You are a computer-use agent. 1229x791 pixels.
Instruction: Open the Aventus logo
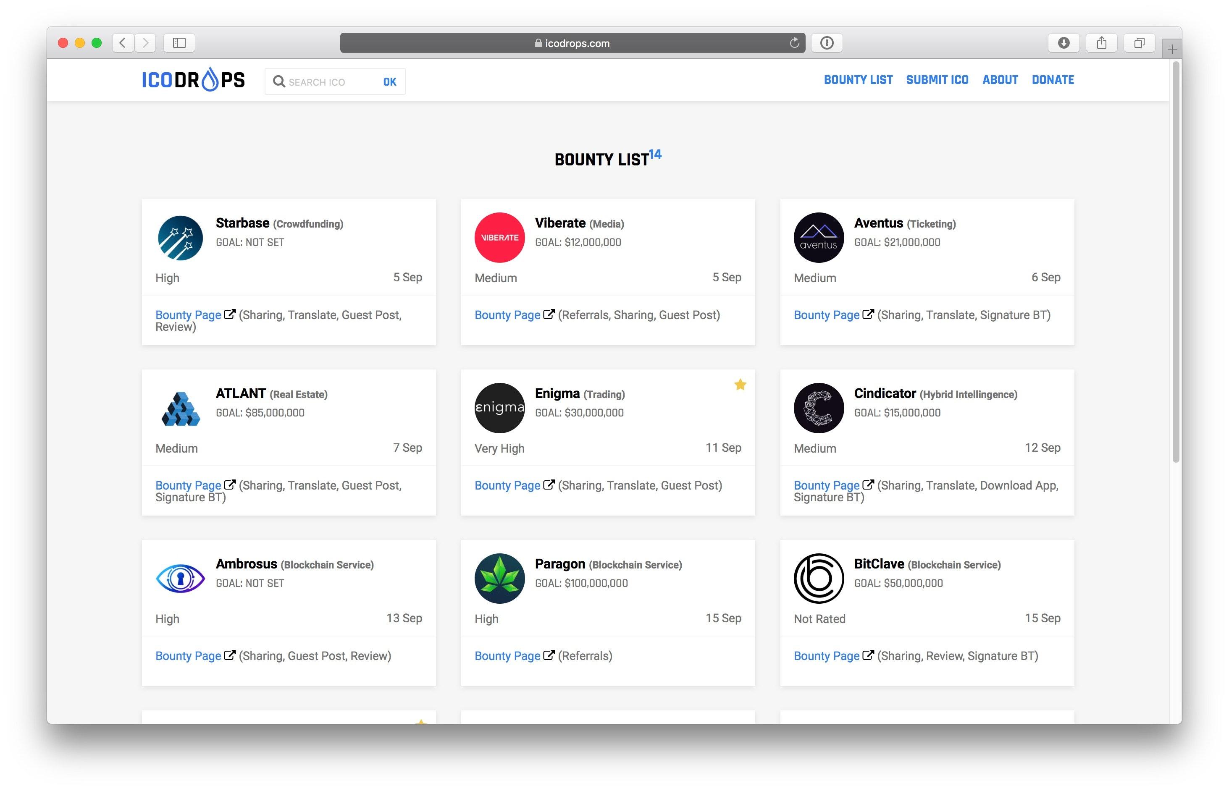click(819, 237)
